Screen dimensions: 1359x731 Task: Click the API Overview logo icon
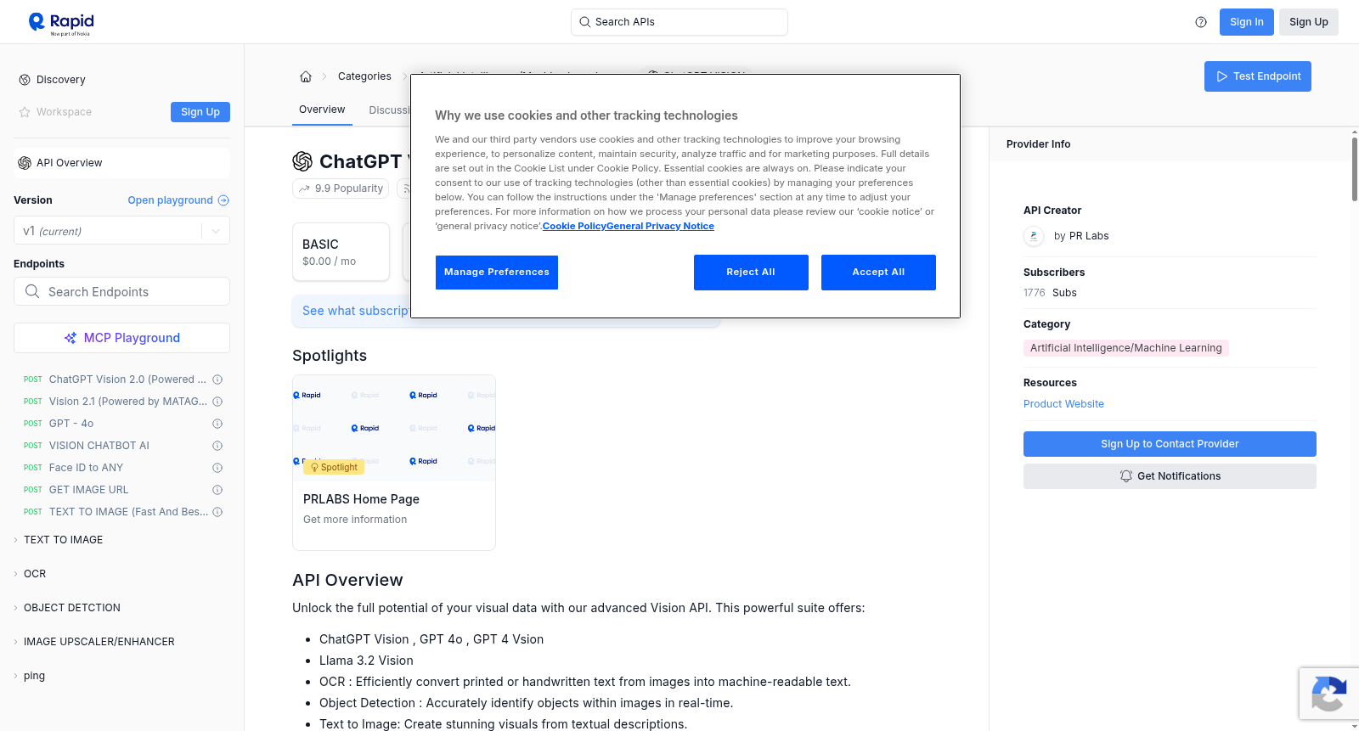click(25, 163)
